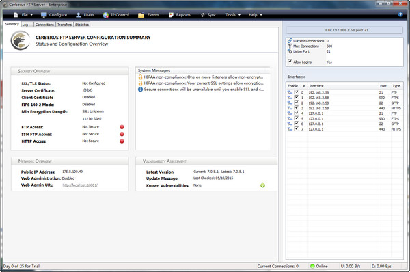
Task: Click network icon of interface 0 row
Action: coord(290,92)
